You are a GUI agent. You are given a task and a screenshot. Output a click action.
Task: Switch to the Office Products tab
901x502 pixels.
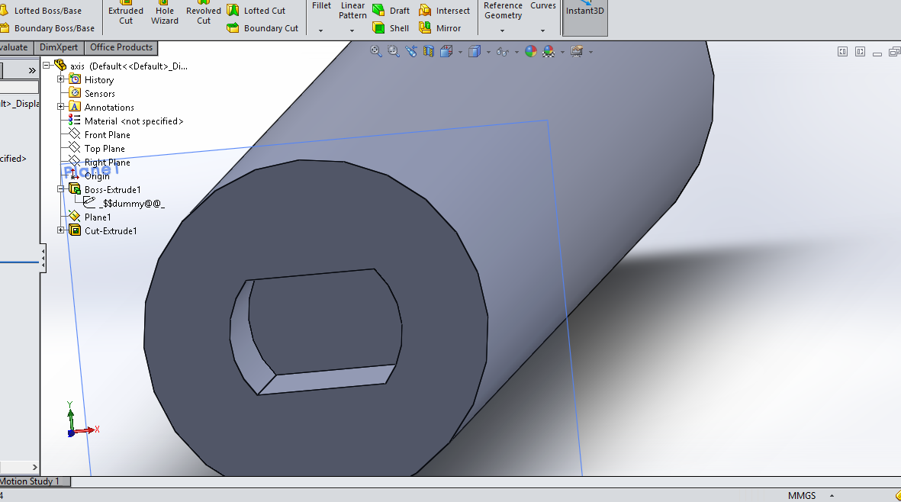click(x=121, y=47)
